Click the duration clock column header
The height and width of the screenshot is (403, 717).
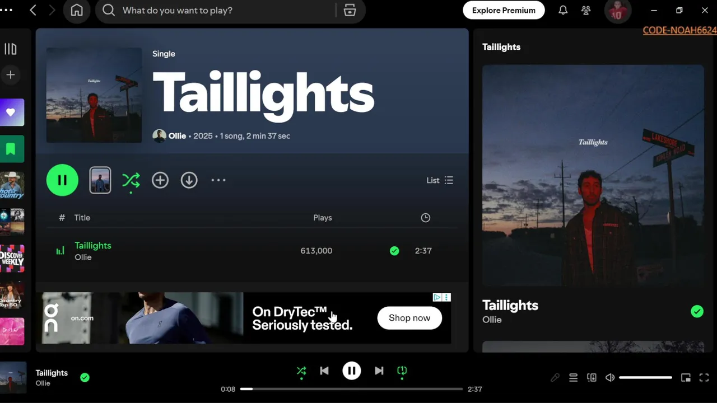426,218
